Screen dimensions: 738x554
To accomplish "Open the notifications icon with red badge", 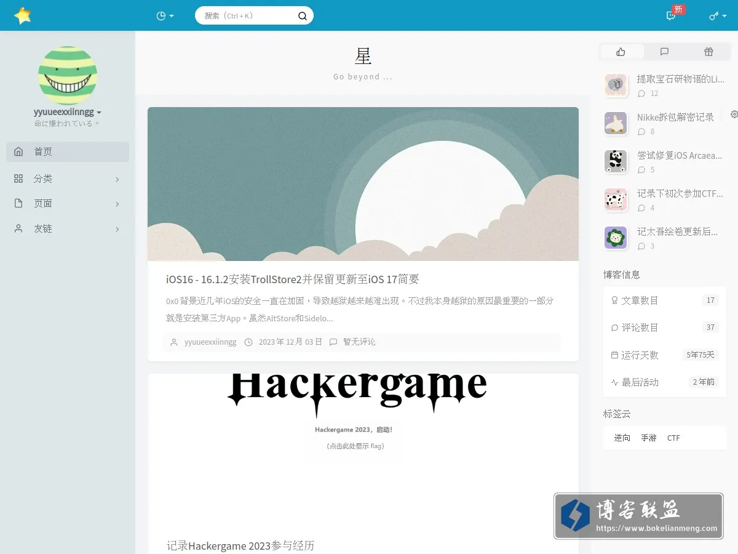I will click(x=671, y=16).
